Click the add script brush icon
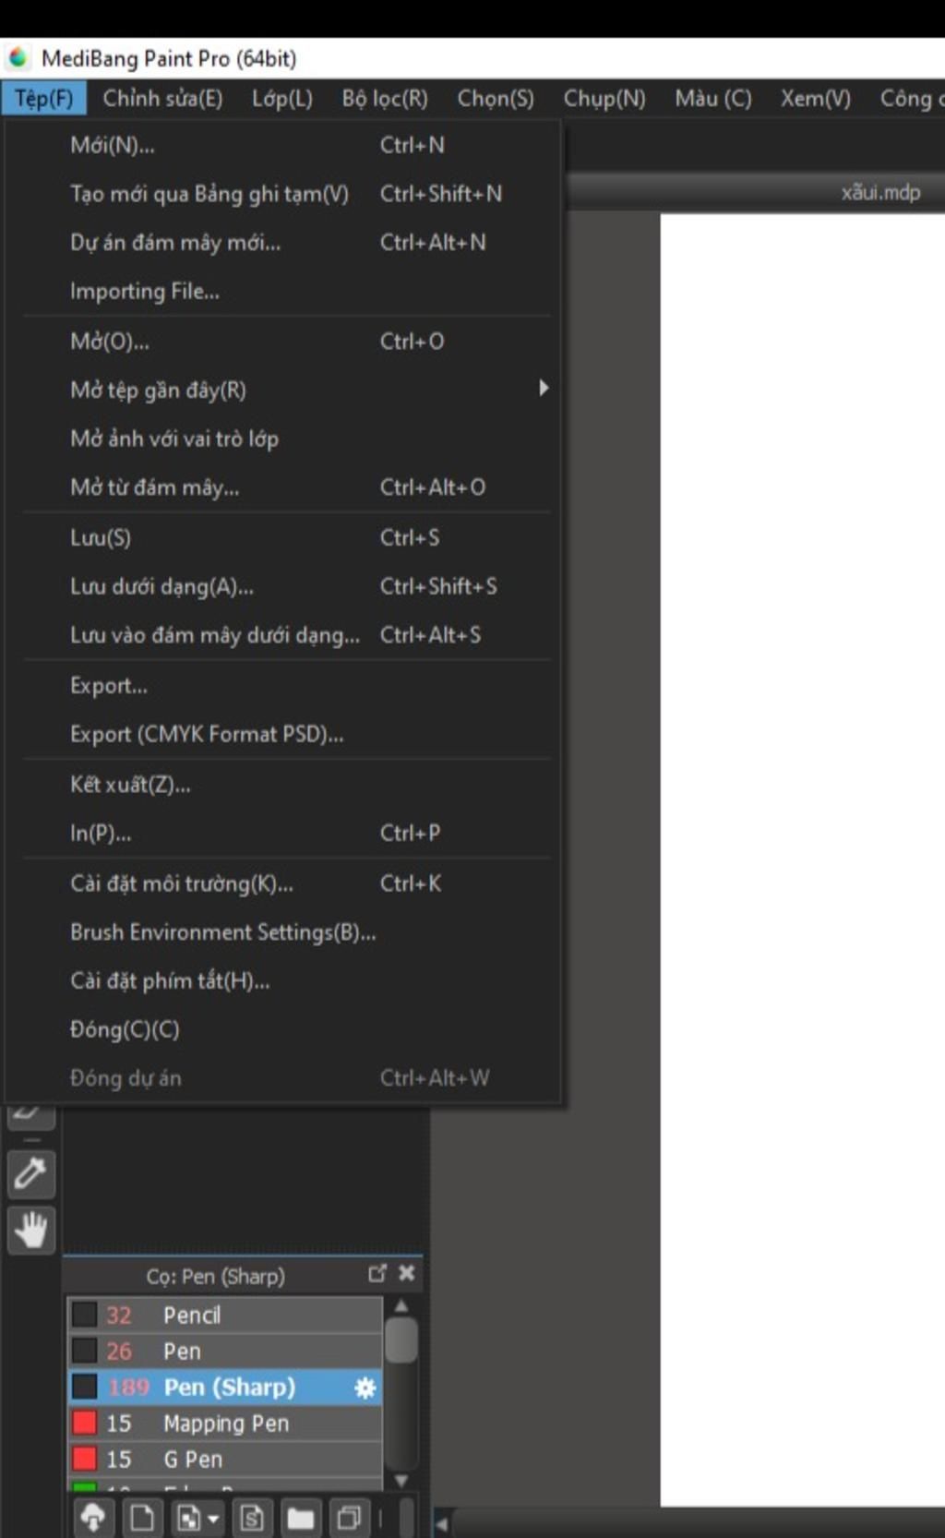The width and height of the screenshot is (945, 1538). pyautogui.click(x=251, y=1517)
